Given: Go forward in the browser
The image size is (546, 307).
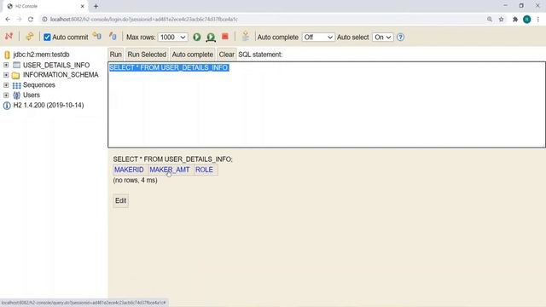Looking at the screenshot, I should [19, 20].
